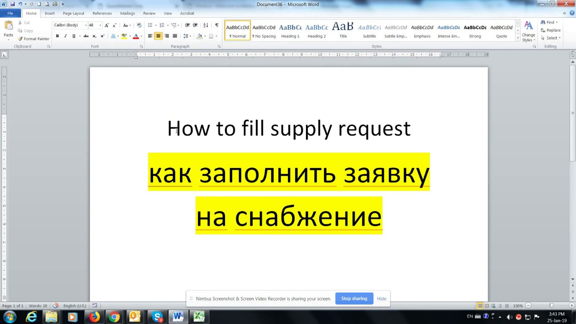Open the Change Styles control
This screenshot has height=324, width=576.
(528, 31)
